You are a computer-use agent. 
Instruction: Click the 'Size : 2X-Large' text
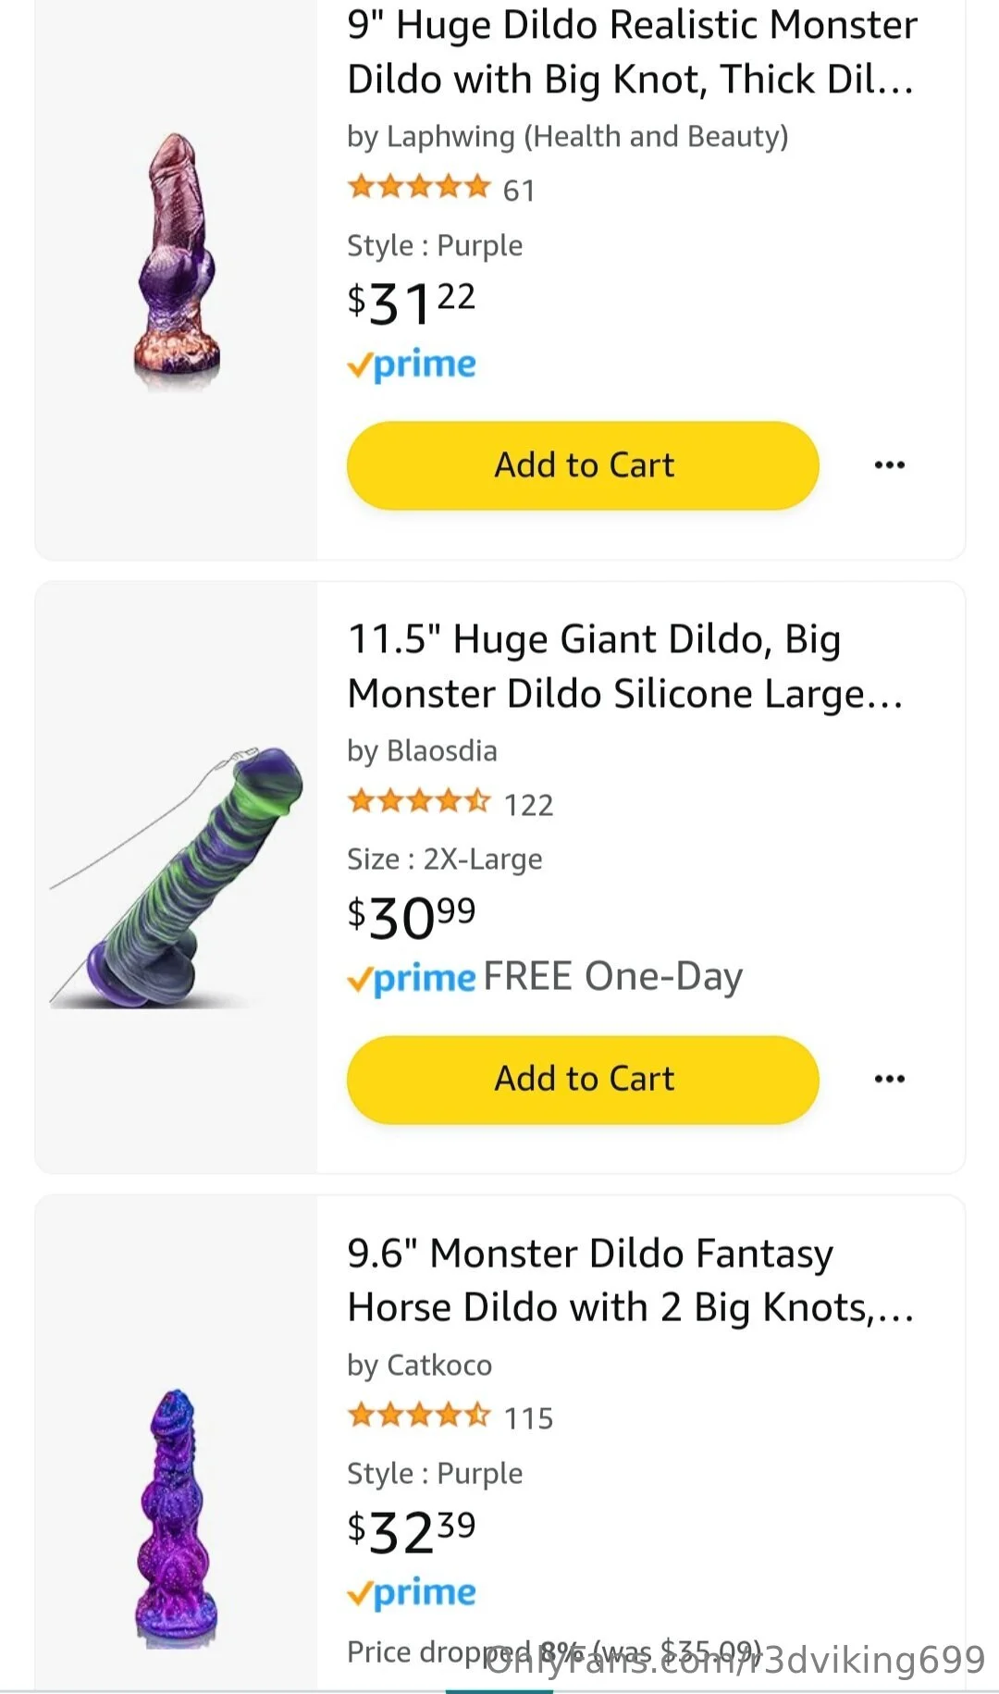pos(444,859)
